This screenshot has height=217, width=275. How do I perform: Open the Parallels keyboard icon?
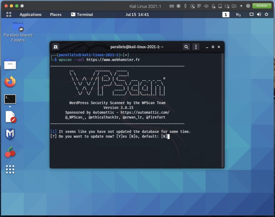(172, 6)
